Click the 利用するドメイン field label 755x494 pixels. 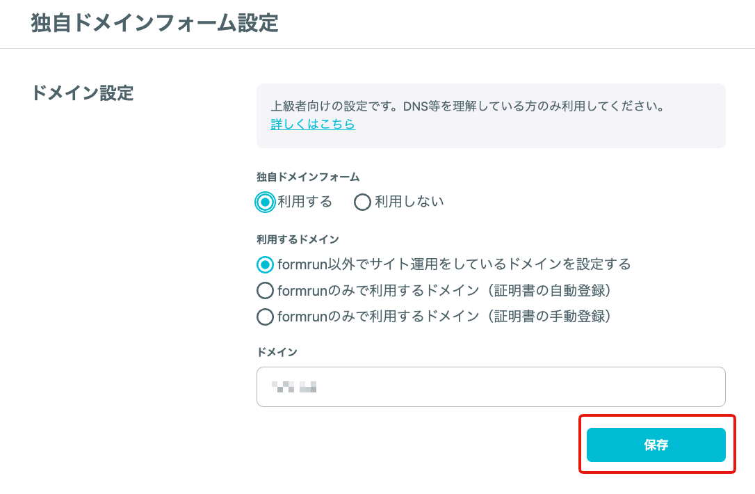point(298,239)
